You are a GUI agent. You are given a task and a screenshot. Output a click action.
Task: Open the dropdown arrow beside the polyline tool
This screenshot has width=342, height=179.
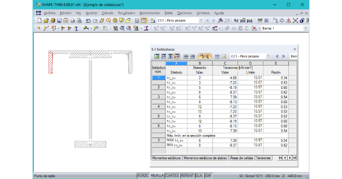coord(58,28)
